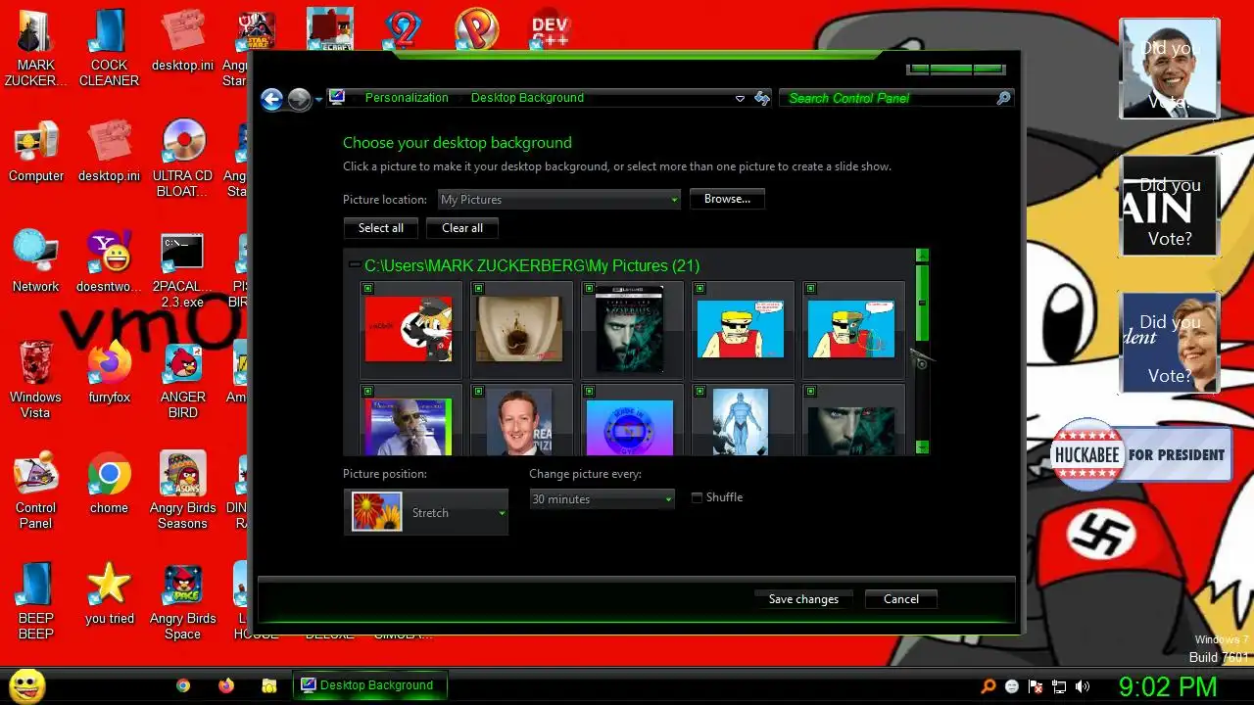Select the 2PACAL 2.3.exe console icon
1254x705 pixels.
[183, 269]
